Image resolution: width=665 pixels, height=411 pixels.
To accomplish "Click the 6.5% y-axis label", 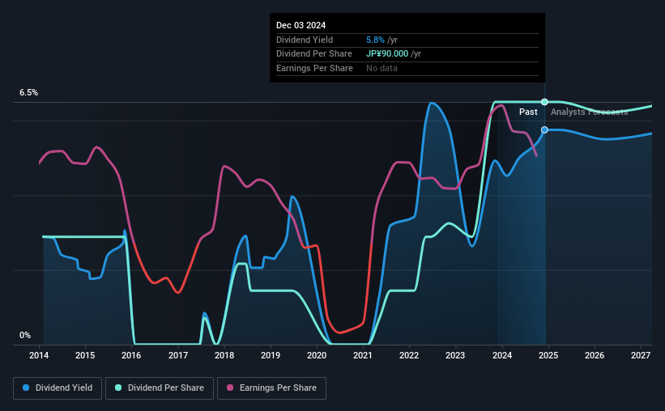I will click(x=29, y=93).
